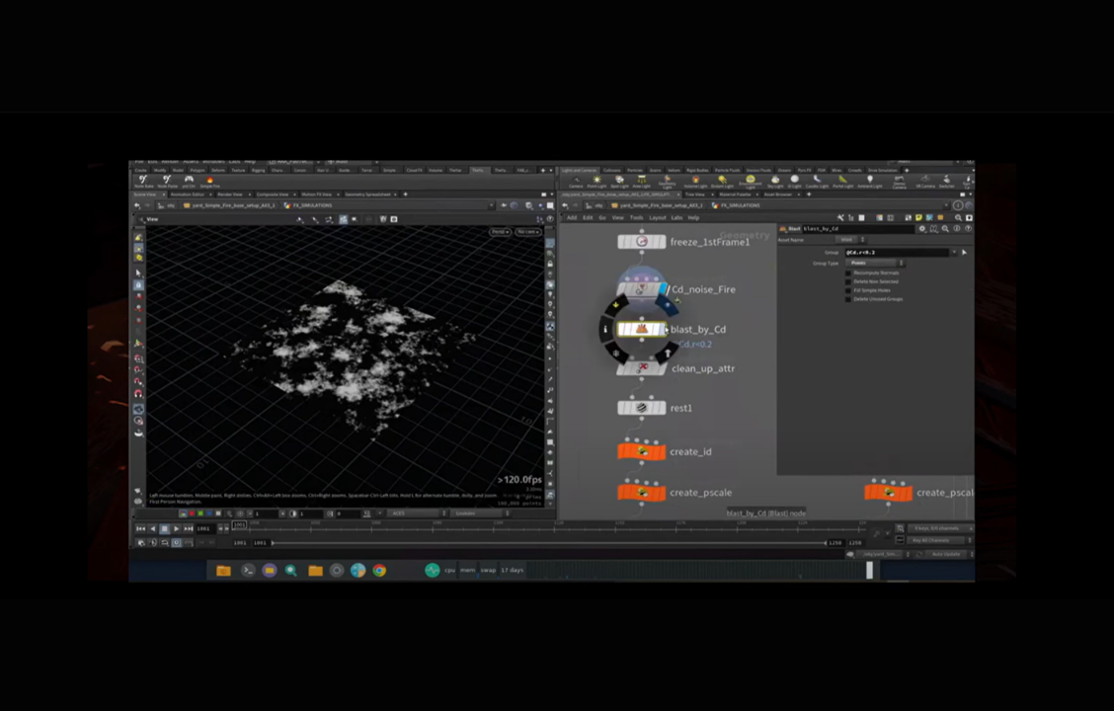
Task: Launch Chrome from the taskbar
Action: 378,570
